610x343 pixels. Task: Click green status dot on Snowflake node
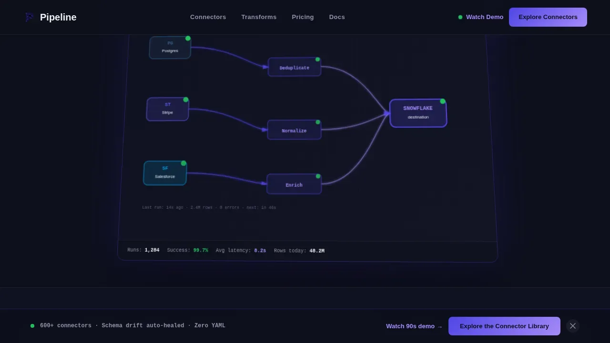pos(443,101)
